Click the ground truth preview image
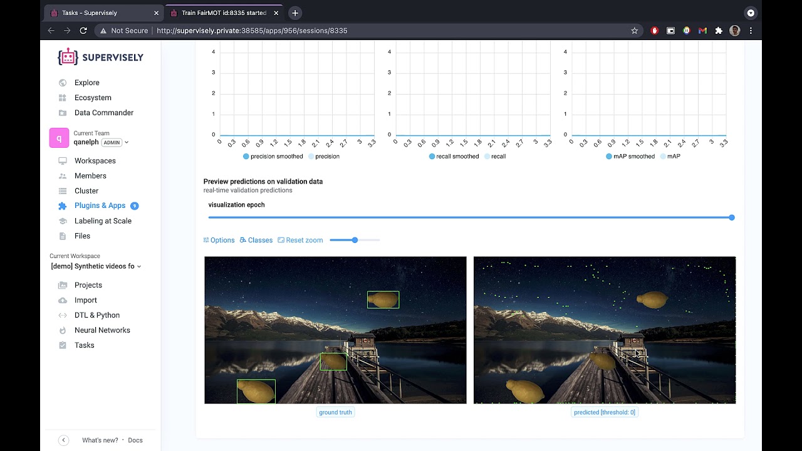The width and height of the screenshot is (802, 451). (x=335, y=330)
